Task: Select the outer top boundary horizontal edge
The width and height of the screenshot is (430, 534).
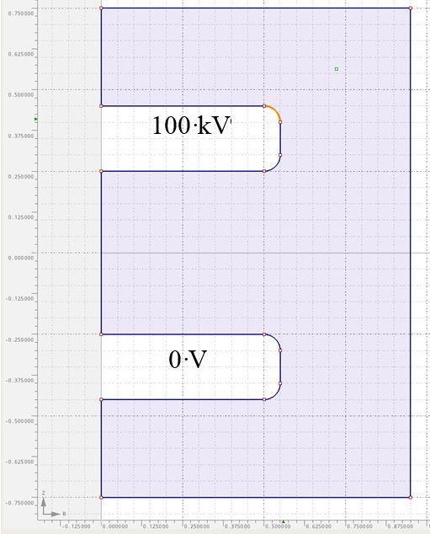Action: [x=256, y=8]
